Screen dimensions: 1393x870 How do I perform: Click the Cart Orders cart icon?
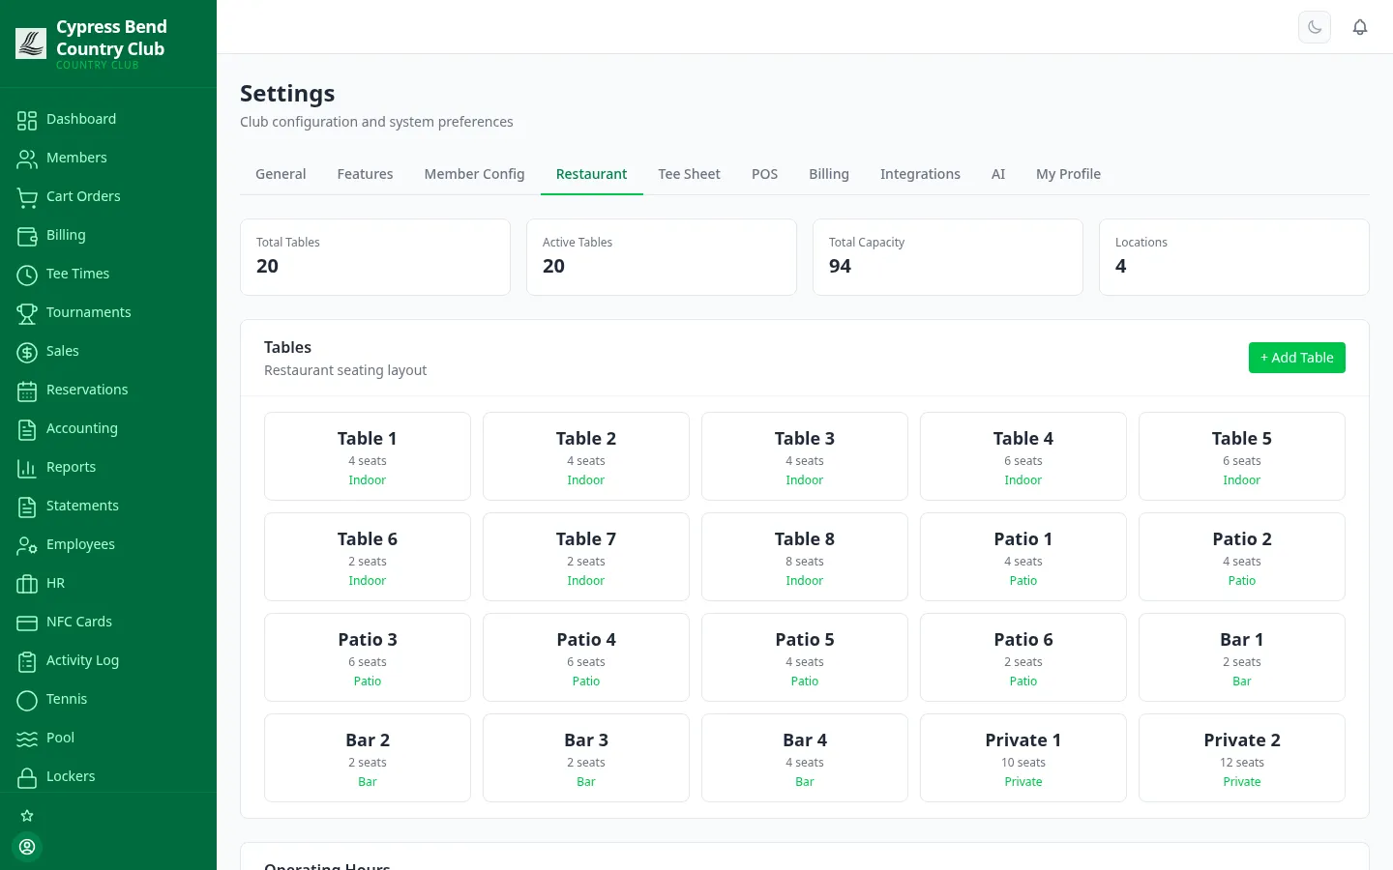click(x=27, y=197)
